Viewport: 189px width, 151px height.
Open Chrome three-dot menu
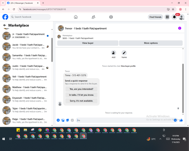(186, 9)
